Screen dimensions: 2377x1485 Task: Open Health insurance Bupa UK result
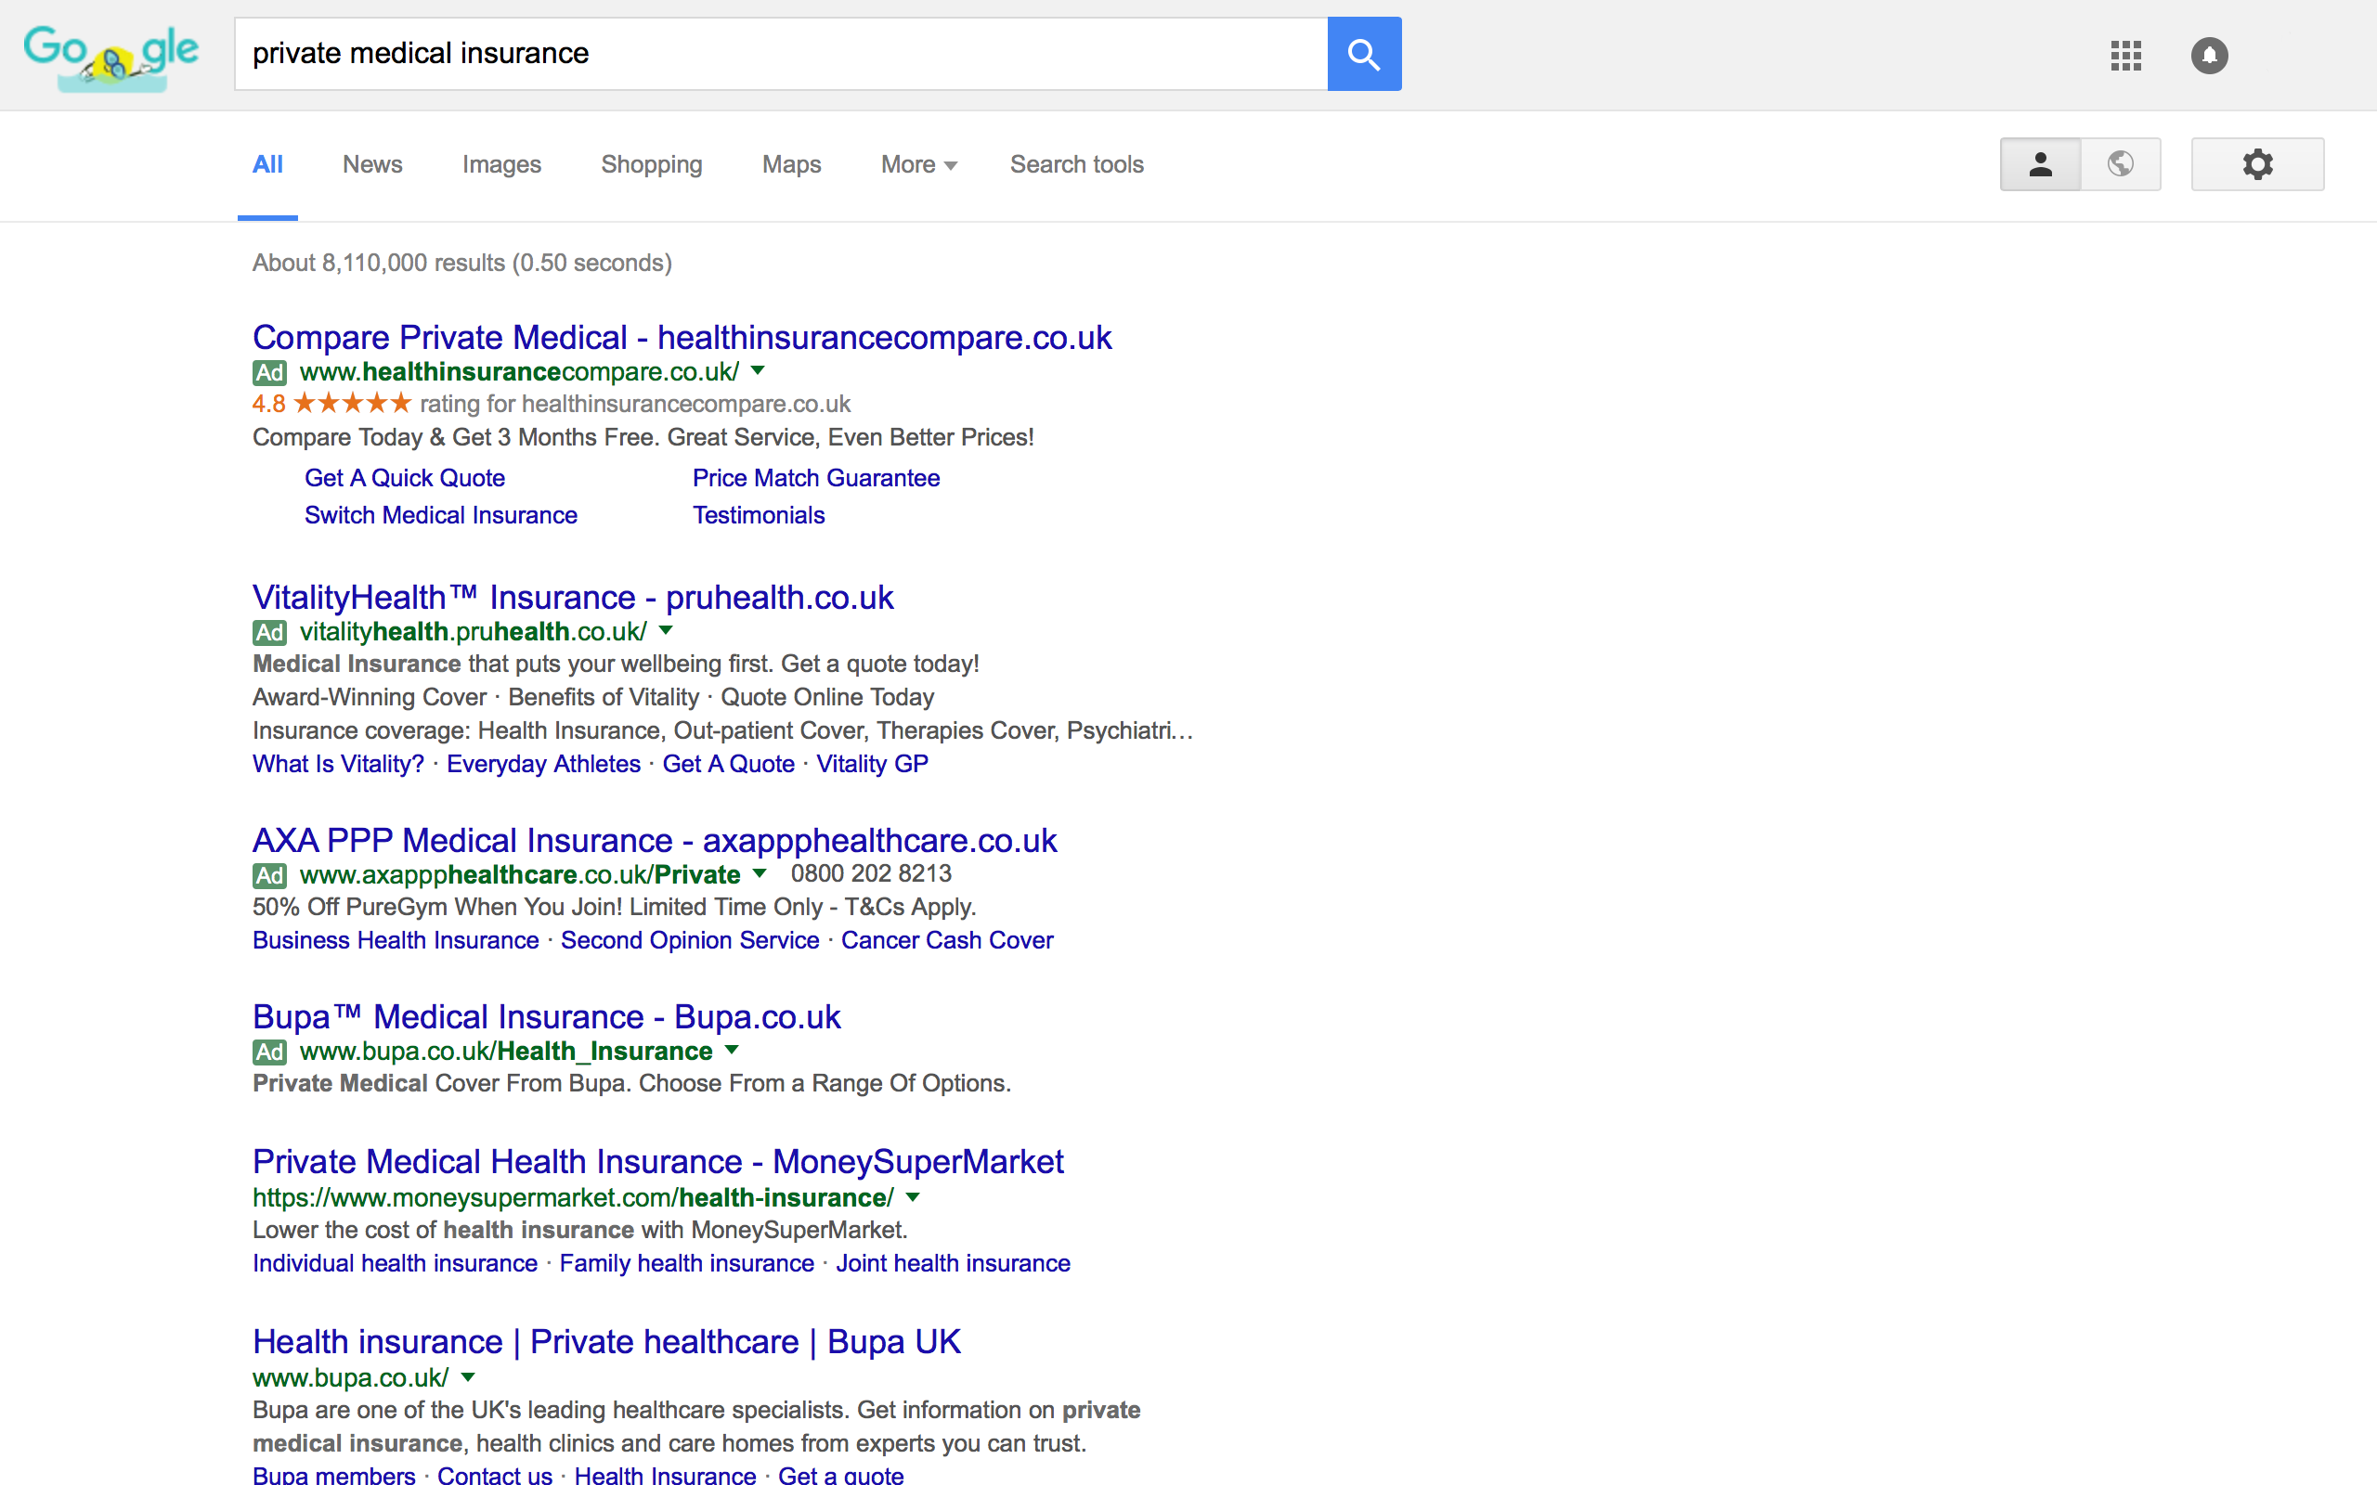(x=606, y=1342)
